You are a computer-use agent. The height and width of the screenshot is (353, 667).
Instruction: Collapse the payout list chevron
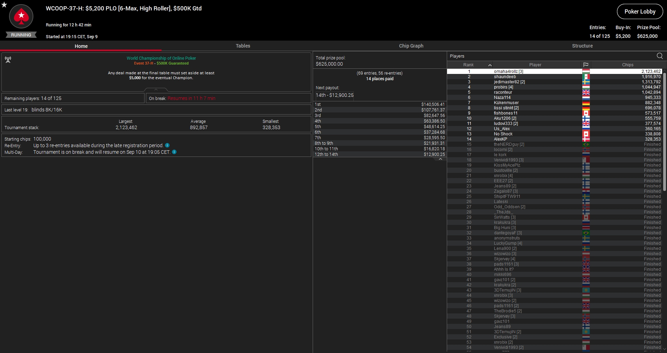tap(440, 159)
